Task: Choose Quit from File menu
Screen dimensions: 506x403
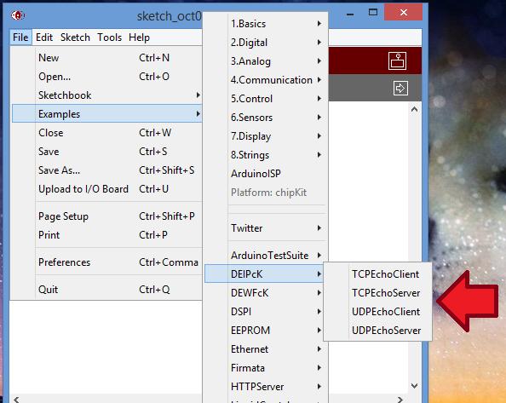Action: click(106, 290)
